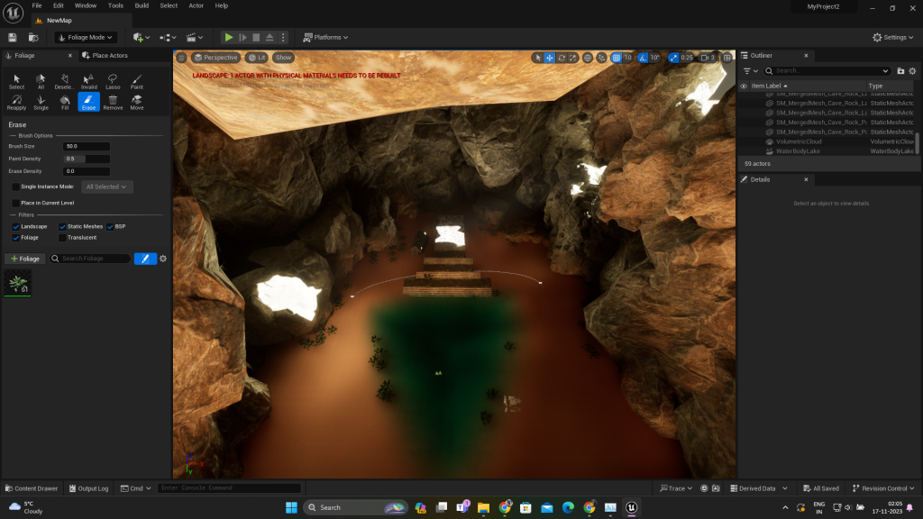This screenshot has width=923, height=519.
Task: Select the foliage Select tool
Action: tap(16, 81)
